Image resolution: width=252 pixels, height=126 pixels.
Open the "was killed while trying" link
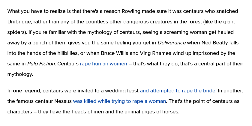click(x=119, y=101)
